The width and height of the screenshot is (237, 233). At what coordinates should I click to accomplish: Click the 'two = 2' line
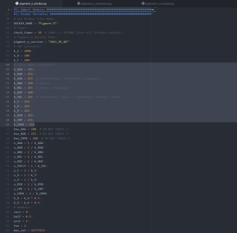[x=20, y=226]
